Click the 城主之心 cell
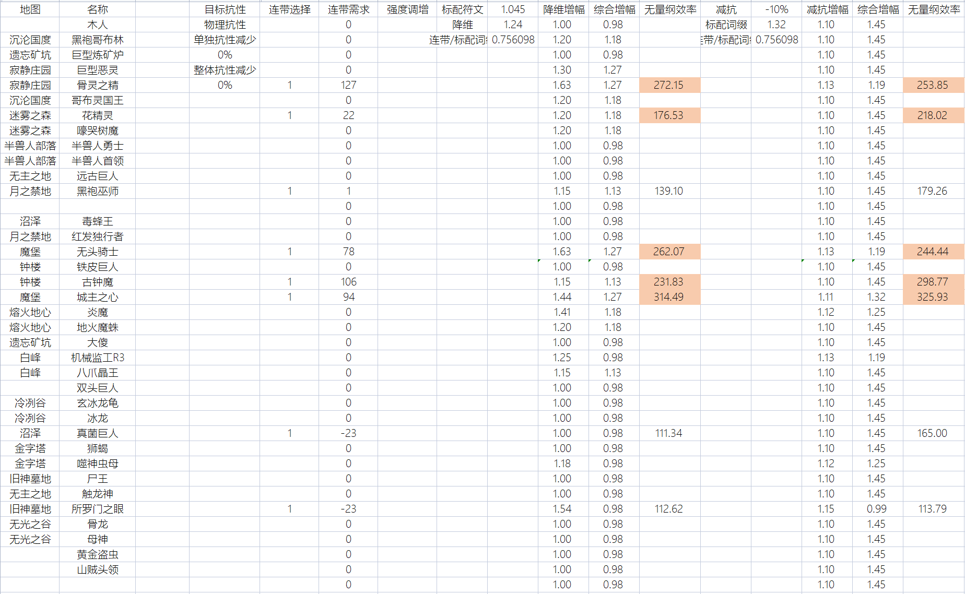This screenshot has height=594, width=965. click(x=98, y=297)
